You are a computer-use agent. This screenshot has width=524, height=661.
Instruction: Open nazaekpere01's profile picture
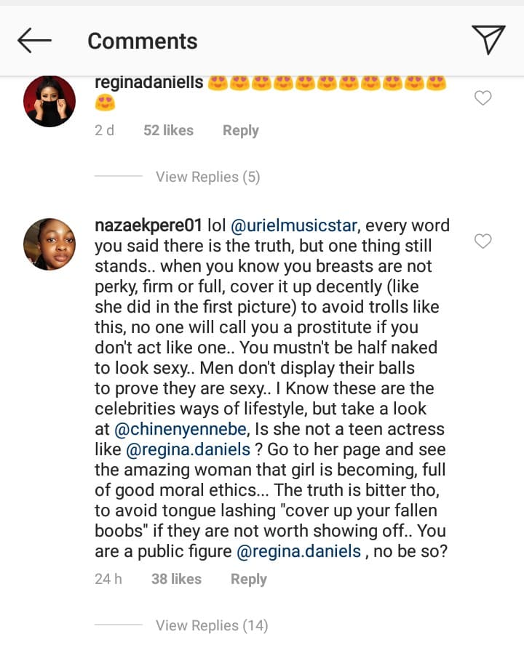tap(49, 244)
